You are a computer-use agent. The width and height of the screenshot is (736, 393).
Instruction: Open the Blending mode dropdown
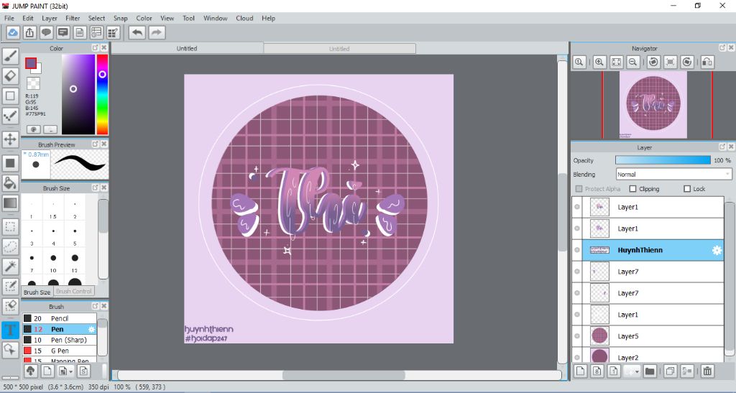click(673, 175)
